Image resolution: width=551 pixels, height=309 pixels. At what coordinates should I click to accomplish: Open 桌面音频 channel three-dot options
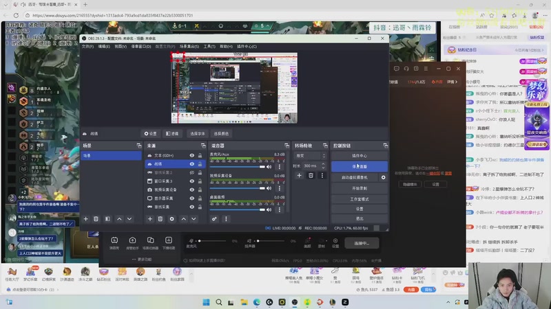click(x=280, y=210)
